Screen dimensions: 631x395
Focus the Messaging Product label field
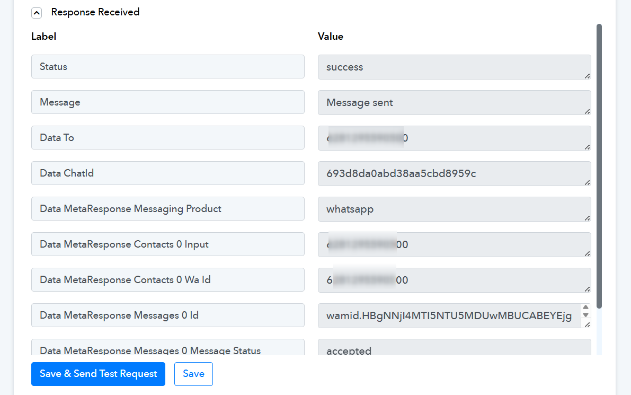pos(167,209)
